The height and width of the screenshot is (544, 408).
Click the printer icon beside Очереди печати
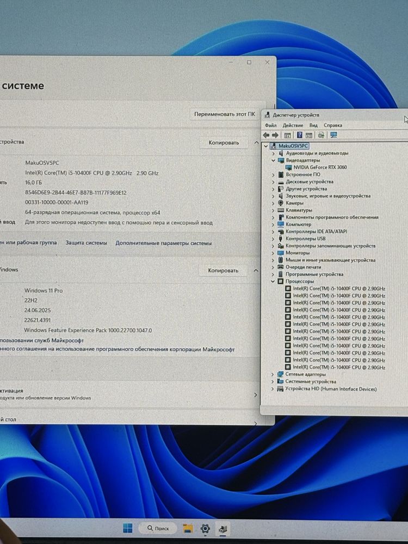point(281,267)
